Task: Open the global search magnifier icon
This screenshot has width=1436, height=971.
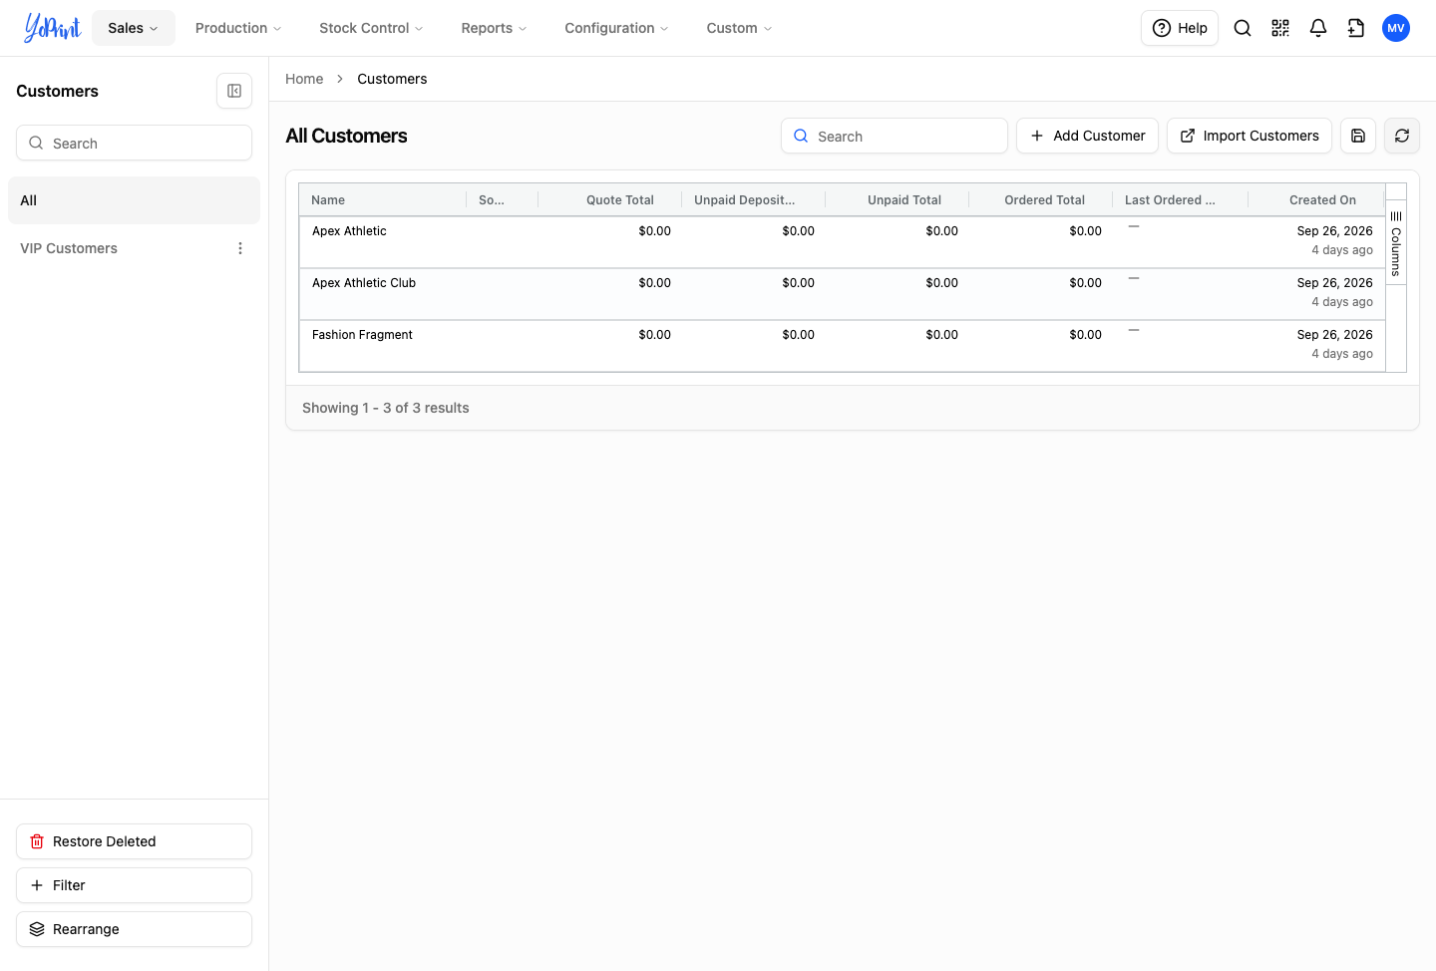Action: (x=1243, y=28)
